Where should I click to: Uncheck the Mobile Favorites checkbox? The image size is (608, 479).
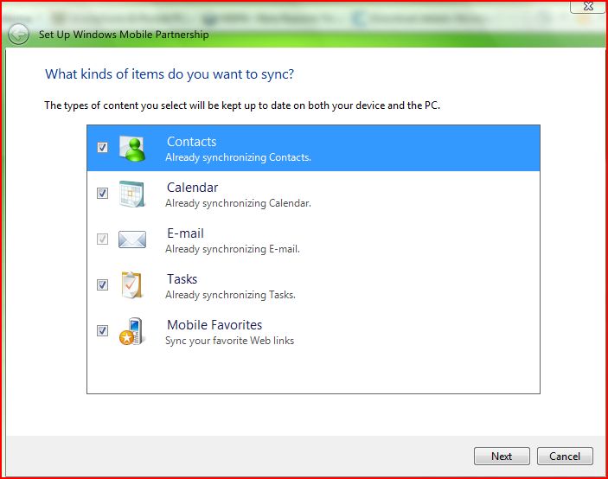(102, 330)
